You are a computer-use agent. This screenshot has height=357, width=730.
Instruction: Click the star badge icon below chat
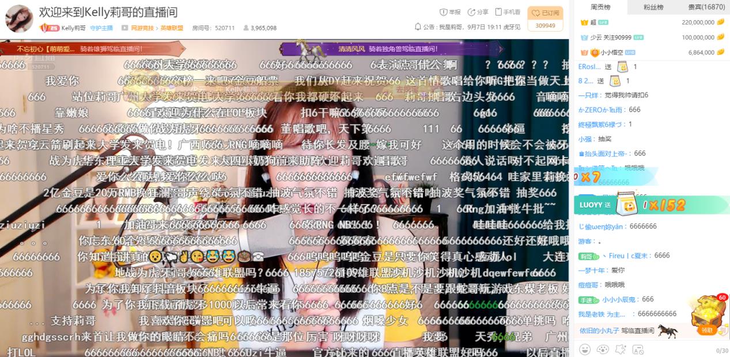tap(621, 349)
